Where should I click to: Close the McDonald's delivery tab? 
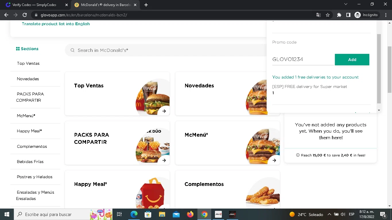tap(135, 5)
